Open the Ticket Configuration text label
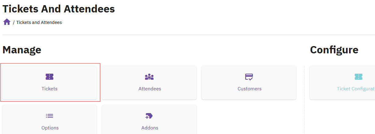 click(356, 89)
